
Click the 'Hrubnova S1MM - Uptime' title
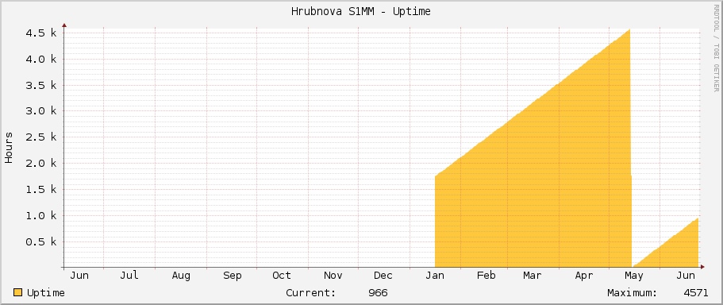click(361, 12)
